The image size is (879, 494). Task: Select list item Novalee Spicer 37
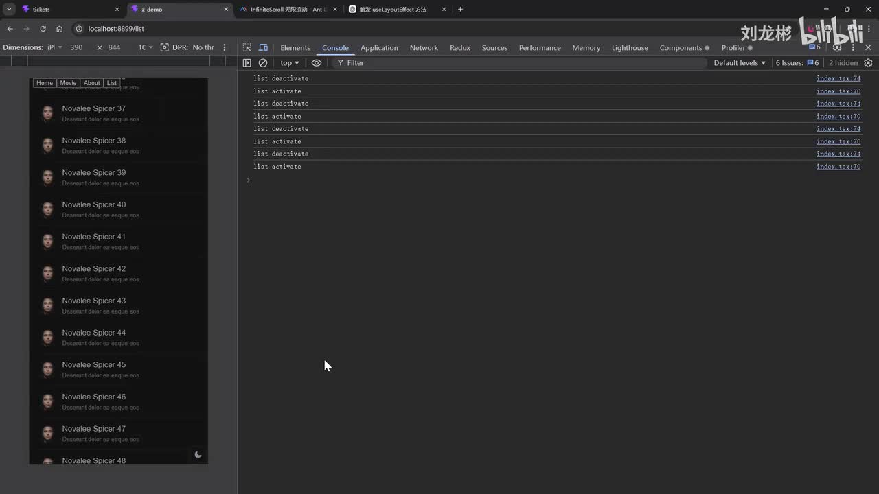(x=118, y=113)
